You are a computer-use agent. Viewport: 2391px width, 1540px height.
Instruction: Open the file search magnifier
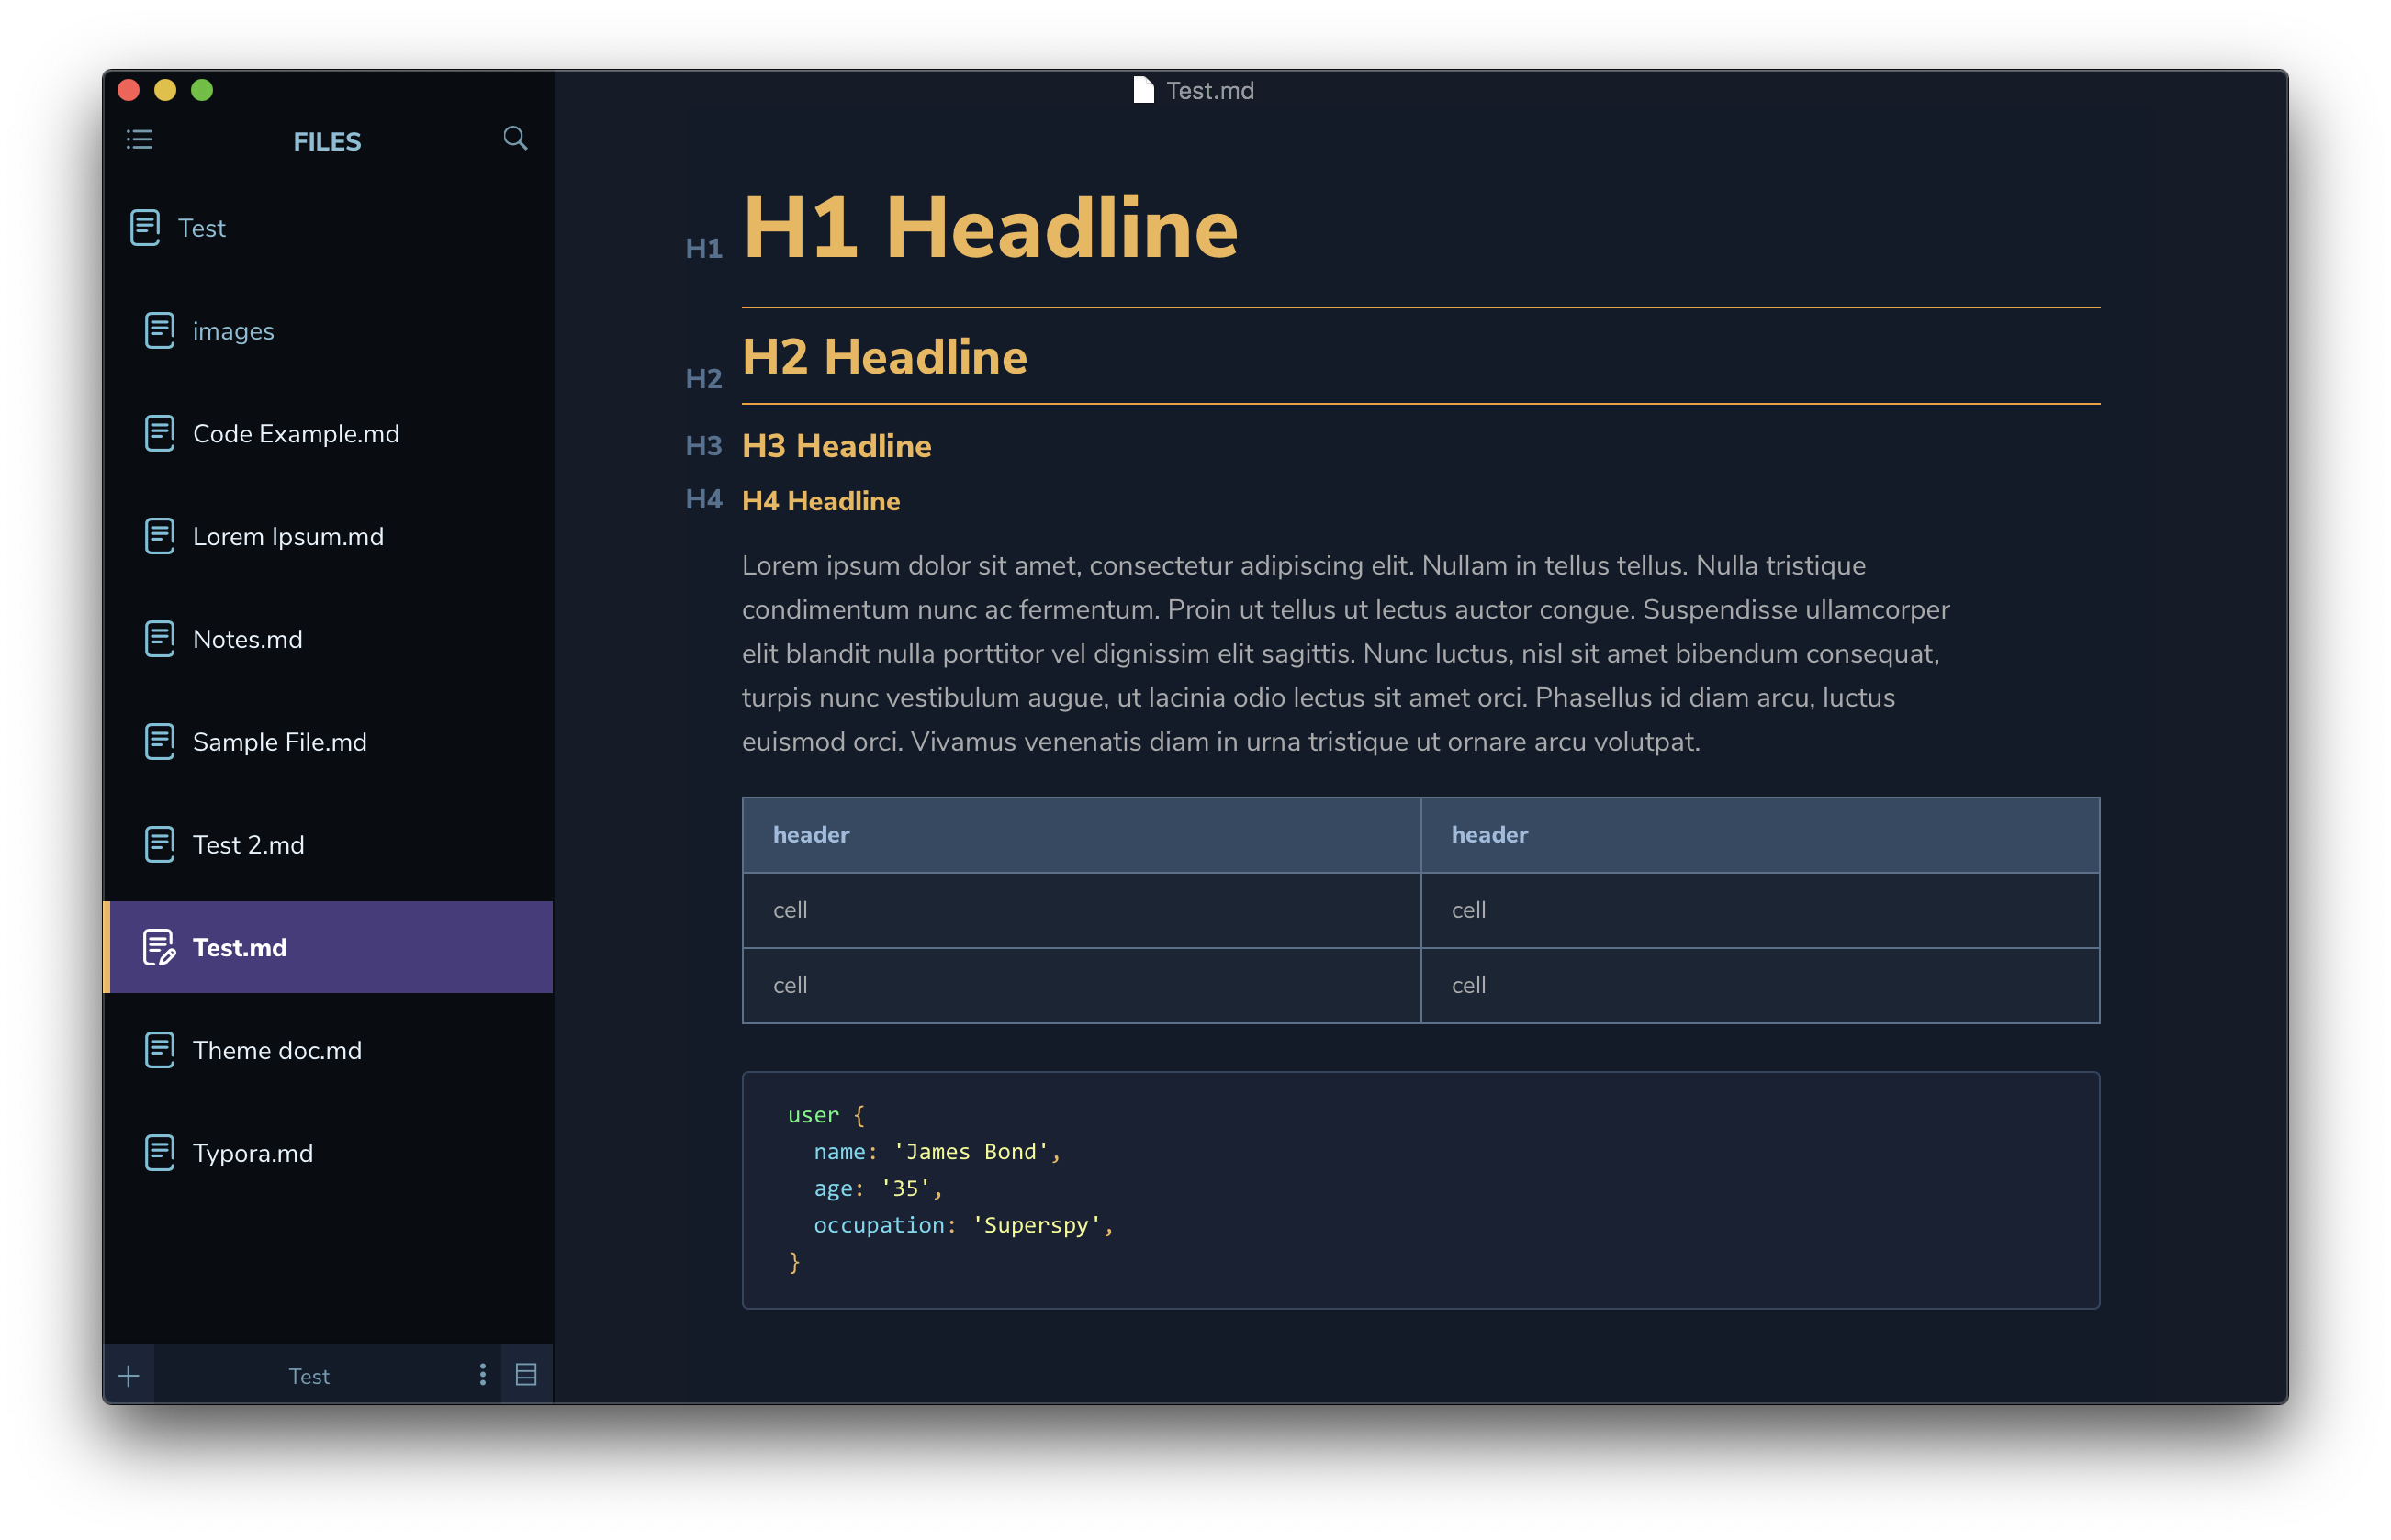click(514, 138)
